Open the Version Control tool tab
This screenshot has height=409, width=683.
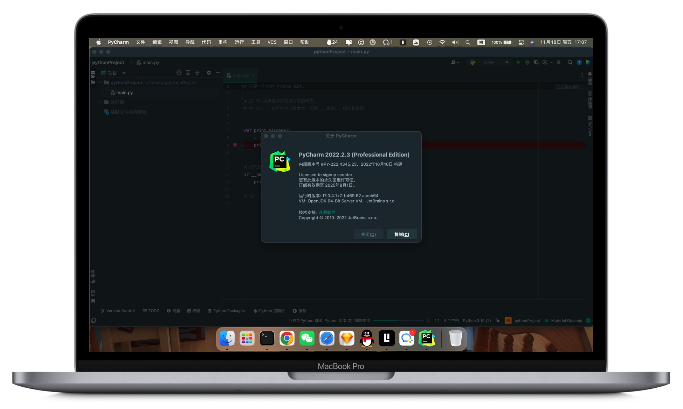[x=118, y=311]
